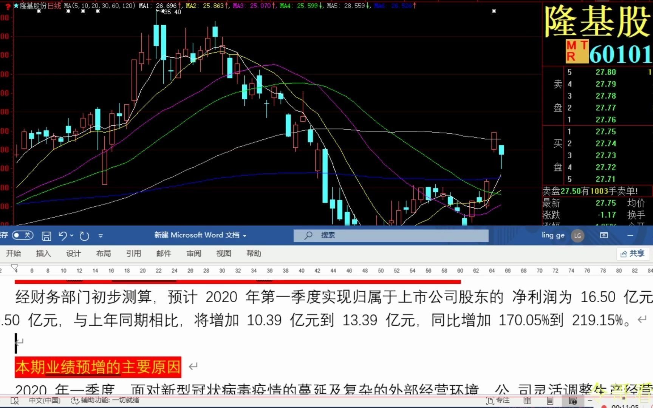Screen dimensions: 653x408
Task: Click buy level 5 price 27.71
Action: (606, 179)
